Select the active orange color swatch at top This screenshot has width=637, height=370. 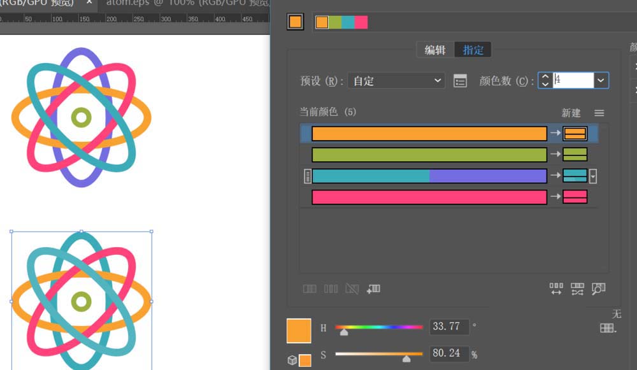point(296,22)
